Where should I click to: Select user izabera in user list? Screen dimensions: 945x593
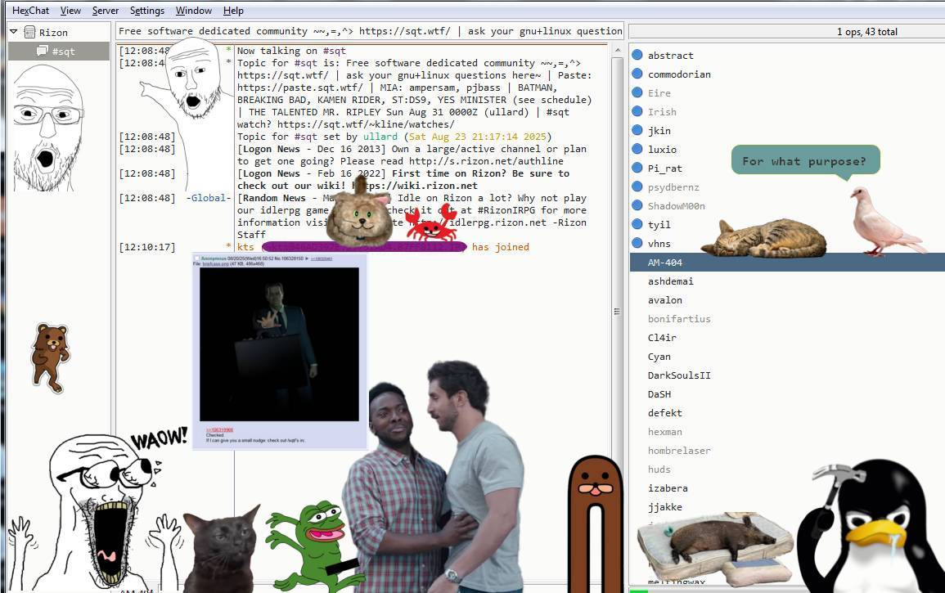(667, 488)
